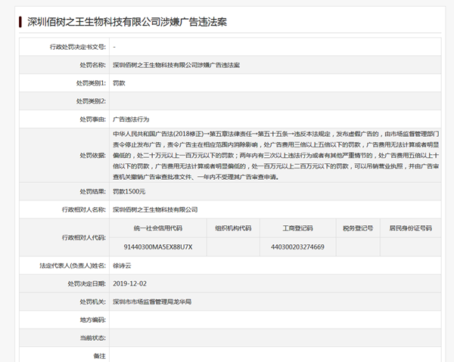Image resolution: width=454 pixels, height=362 pixels.
Task: Select the date 2019-12-02
Action: pos(129,283)
